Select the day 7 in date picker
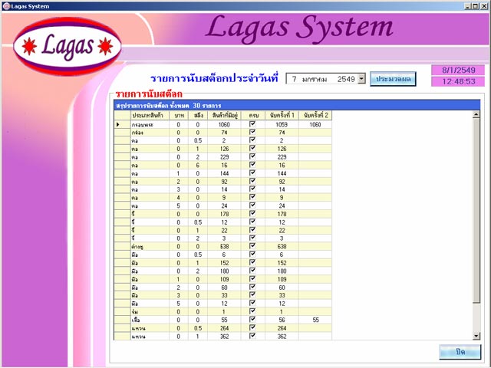491x368 pixels. [x=294, y=79]
